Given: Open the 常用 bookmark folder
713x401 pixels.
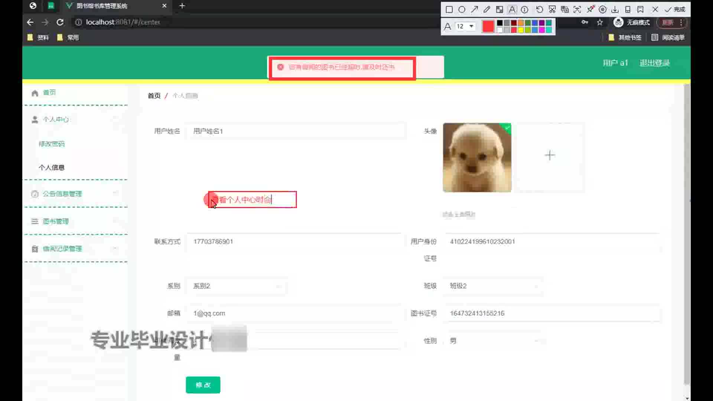Looking at the screenshot, I should coord(68,38).
